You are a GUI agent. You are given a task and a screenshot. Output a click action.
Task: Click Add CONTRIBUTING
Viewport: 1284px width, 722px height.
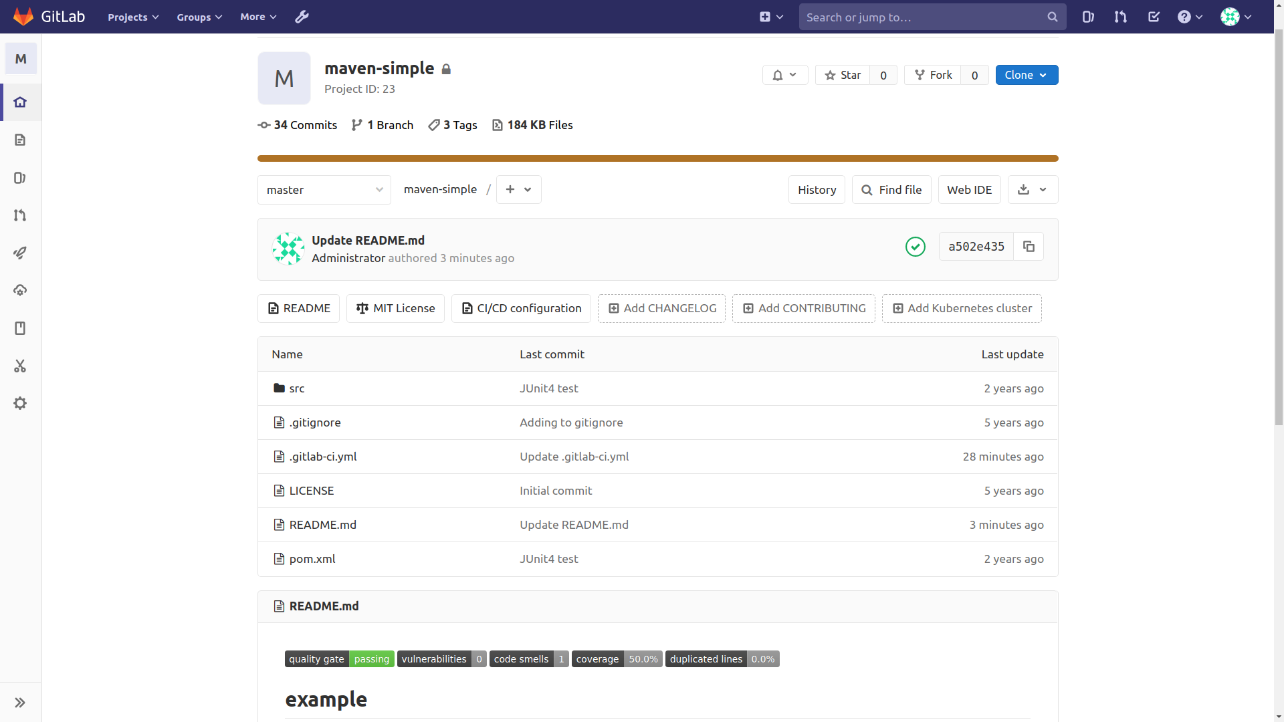coord(803,308)
